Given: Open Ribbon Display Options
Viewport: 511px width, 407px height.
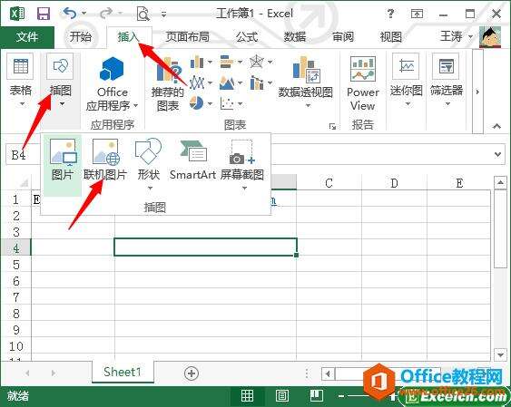Looking at the screenshot, I should pos(417,14).
